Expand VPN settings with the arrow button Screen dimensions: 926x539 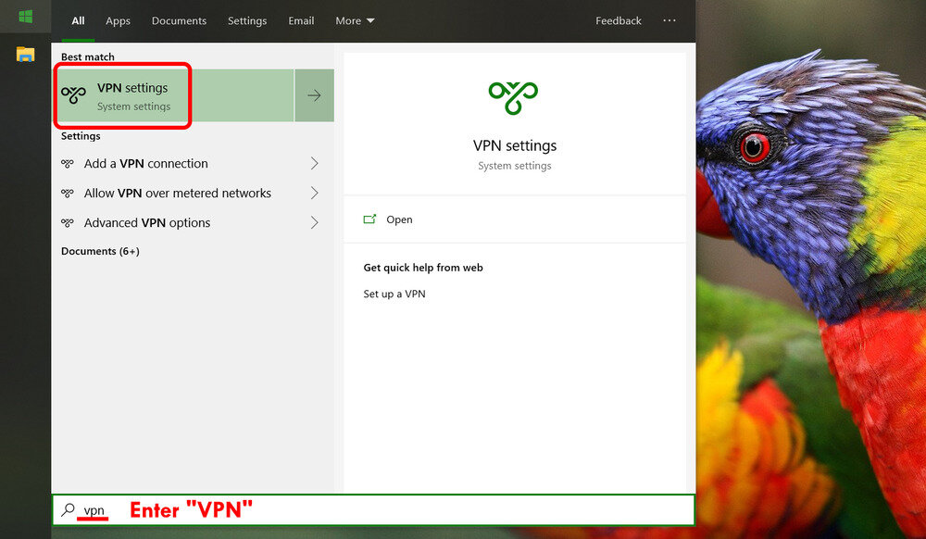[x=314, y=95]
